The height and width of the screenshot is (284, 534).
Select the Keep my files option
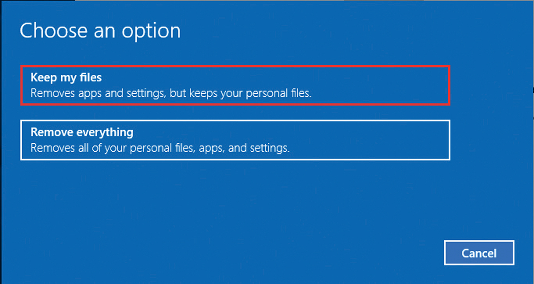235,85
